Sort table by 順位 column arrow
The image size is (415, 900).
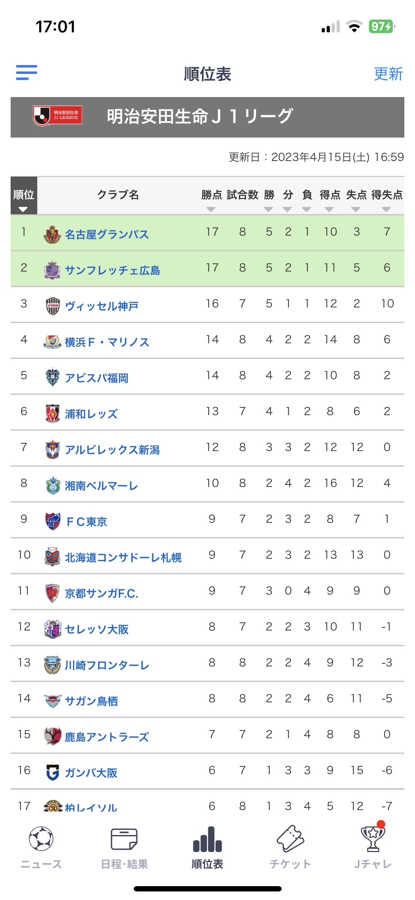[x=23, y=209]
